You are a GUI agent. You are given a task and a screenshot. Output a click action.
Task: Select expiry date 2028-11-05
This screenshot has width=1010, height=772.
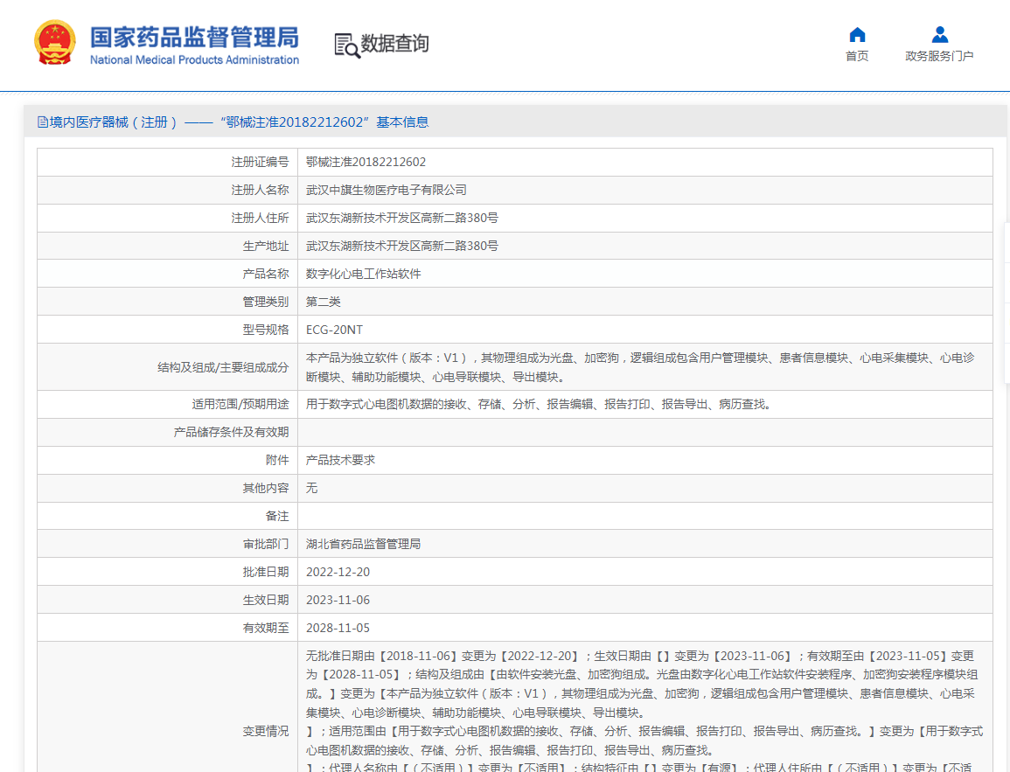[338, 628]
